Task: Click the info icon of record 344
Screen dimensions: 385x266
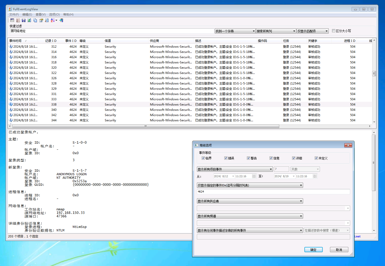Action: (x=11, y=120)
